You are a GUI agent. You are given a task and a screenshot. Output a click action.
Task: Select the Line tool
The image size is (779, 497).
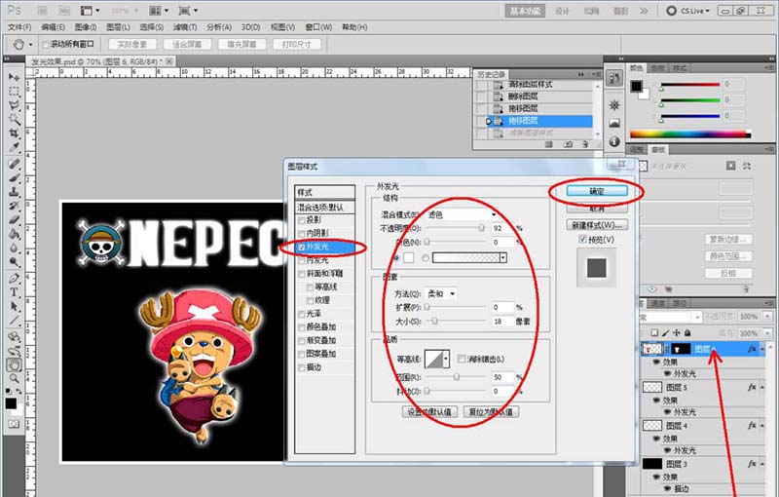click(14, 320)
